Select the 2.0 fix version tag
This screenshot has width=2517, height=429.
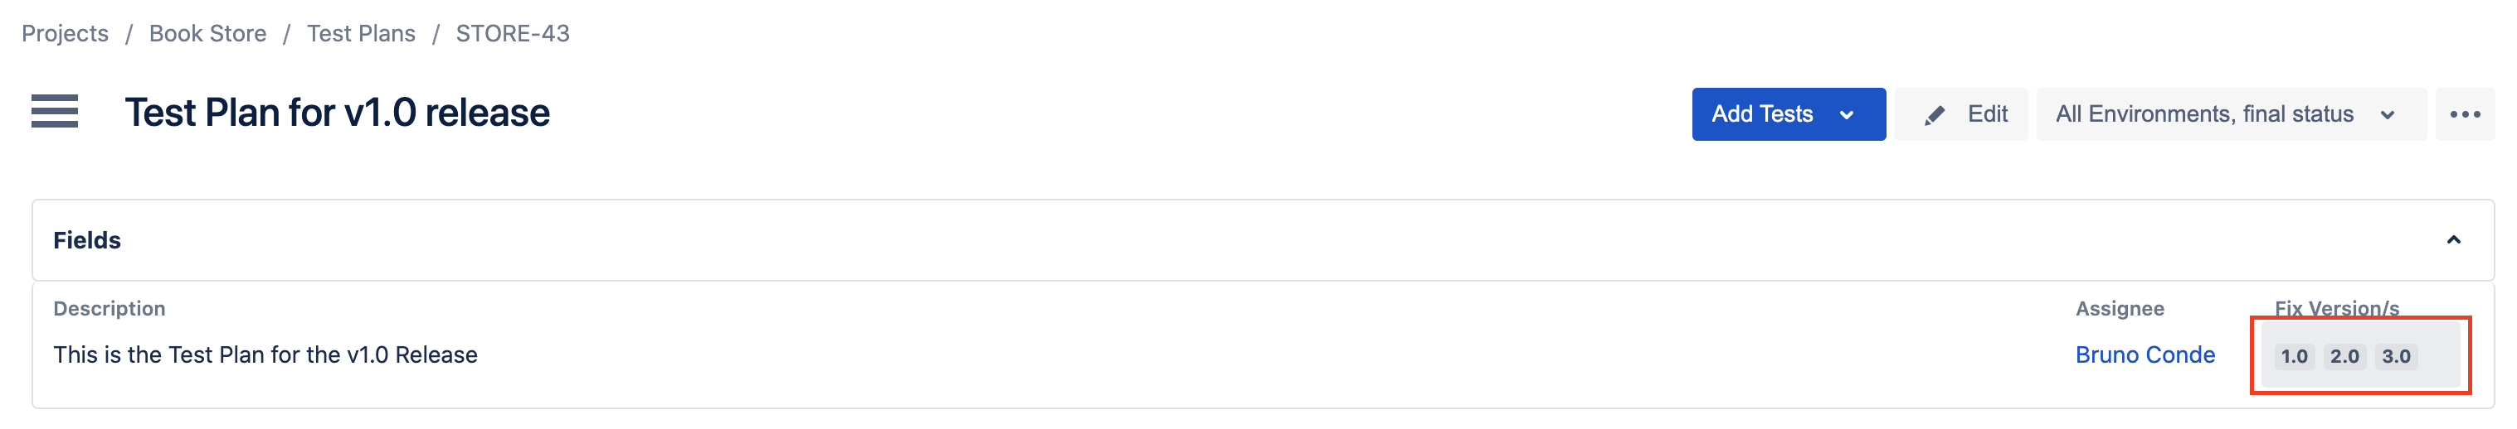coord(2344,356)
